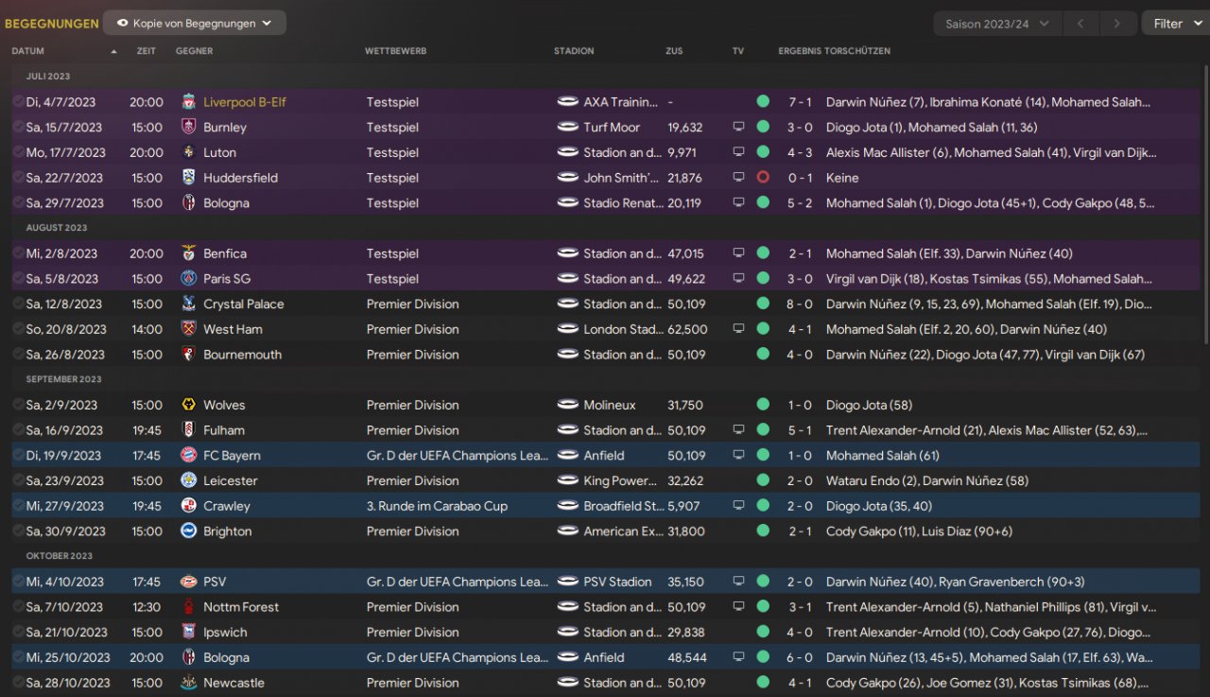Click the red loss indicator for Huddersfield
1210x697 pixels.
[x=763, y=178]
